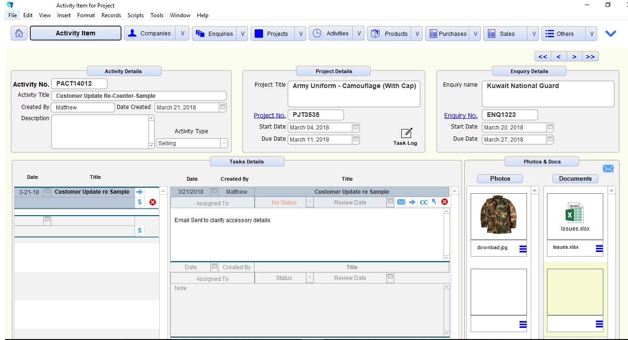Click the dollar icon under first task
The width and height of the screenshot is (628, 340).
(x=140, y=202)
